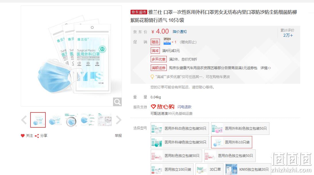Screen dimensions: 314x175
Task: Show next thumbnails with right arrow
Action: click(x=118, y=120)
